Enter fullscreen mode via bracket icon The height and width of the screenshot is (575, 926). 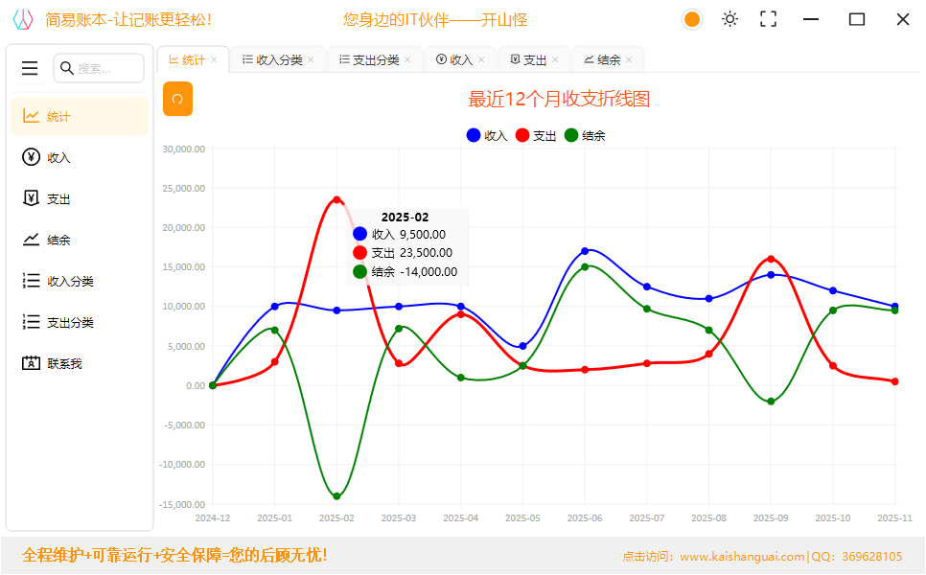coord(769,19)
